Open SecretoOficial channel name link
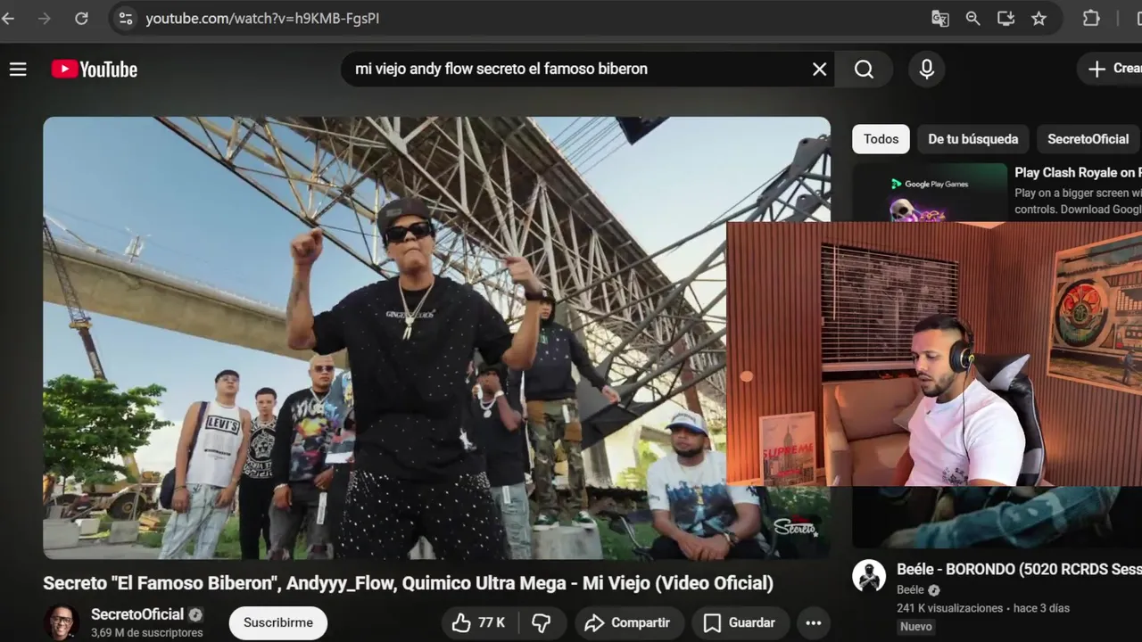The image size is (1142, 642). [x=137, y=614]
